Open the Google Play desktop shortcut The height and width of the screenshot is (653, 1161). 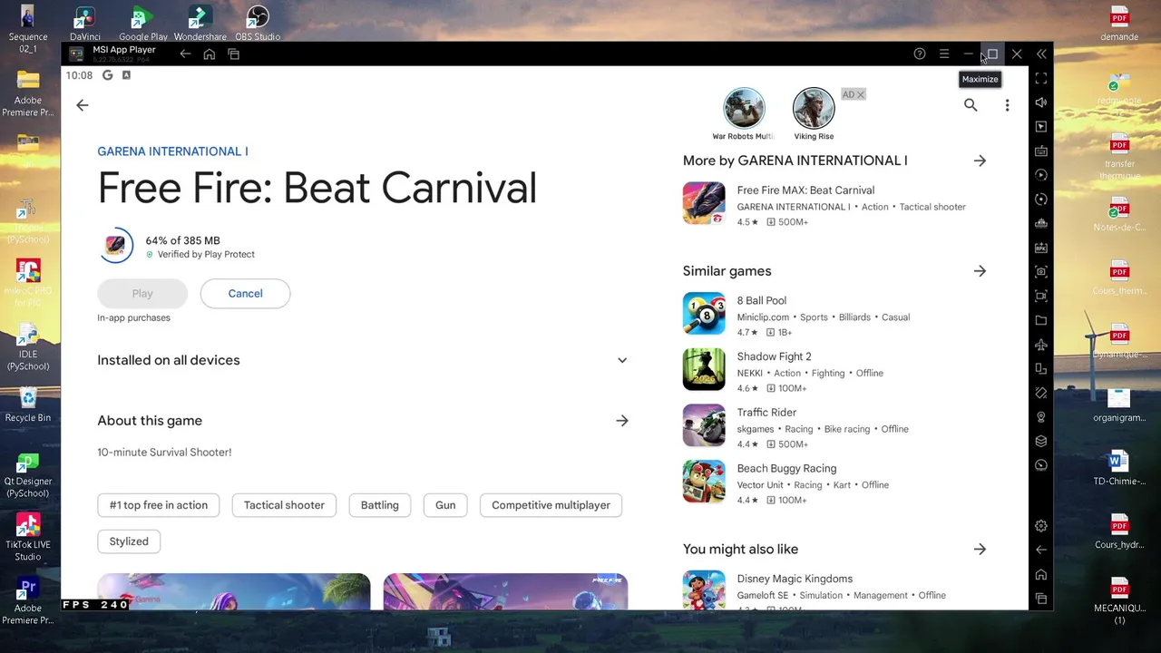143,24
